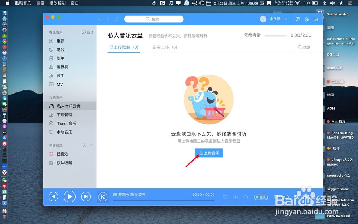
Task: Like the current song heart icon
Action: click(x=225, y=197)
